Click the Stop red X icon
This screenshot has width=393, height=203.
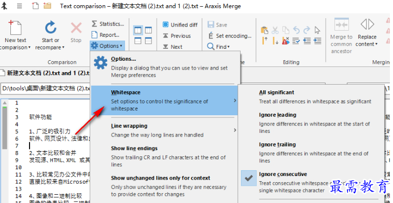pyautogui.click(x=76, y=28)
